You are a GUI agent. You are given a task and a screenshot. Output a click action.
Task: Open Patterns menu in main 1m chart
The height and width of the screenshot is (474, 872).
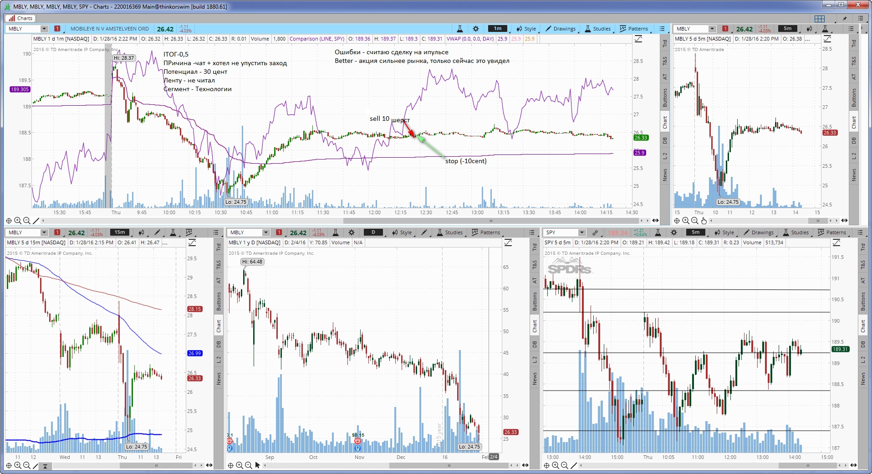[x=634, y=29]
